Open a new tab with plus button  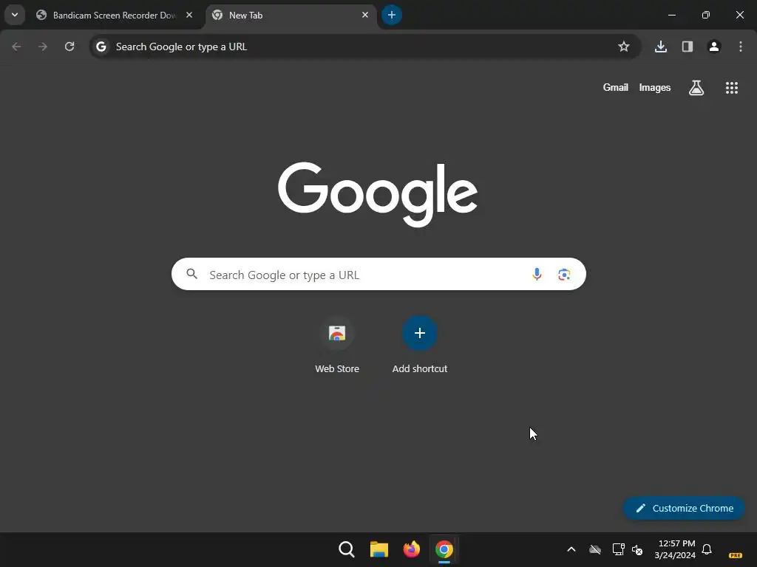392,15
